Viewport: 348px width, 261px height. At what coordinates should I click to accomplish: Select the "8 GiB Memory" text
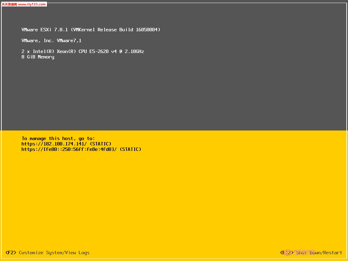point(38,57)
